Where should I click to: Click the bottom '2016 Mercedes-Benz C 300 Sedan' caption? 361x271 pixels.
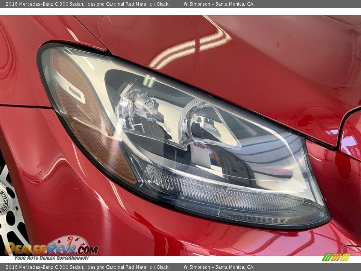click(45, 267)
